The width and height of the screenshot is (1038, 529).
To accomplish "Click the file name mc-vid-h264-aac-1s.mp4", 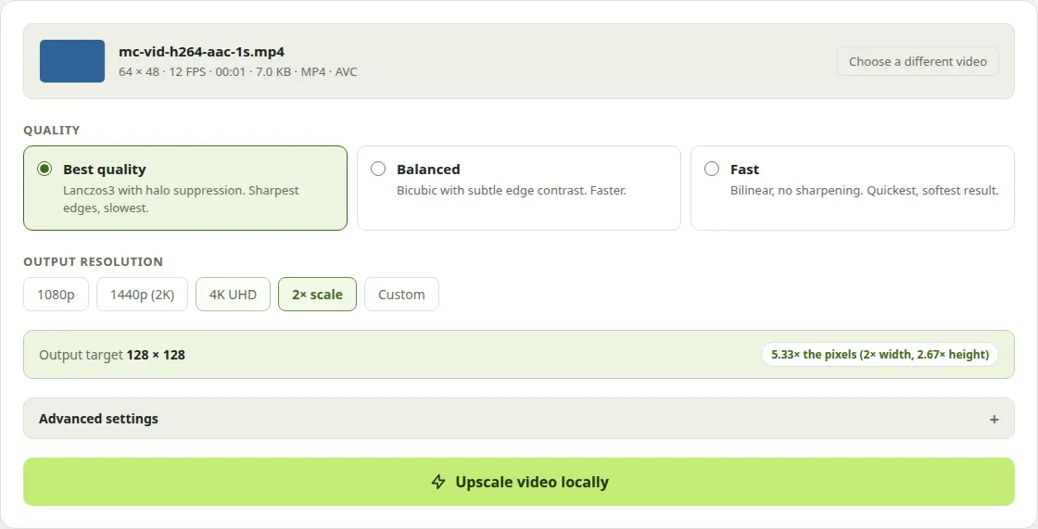I will point(201,52).
